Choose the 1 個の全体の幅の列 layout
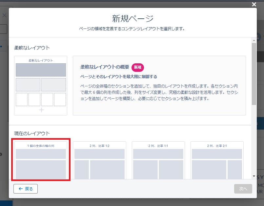 click(x=41, y=161)
